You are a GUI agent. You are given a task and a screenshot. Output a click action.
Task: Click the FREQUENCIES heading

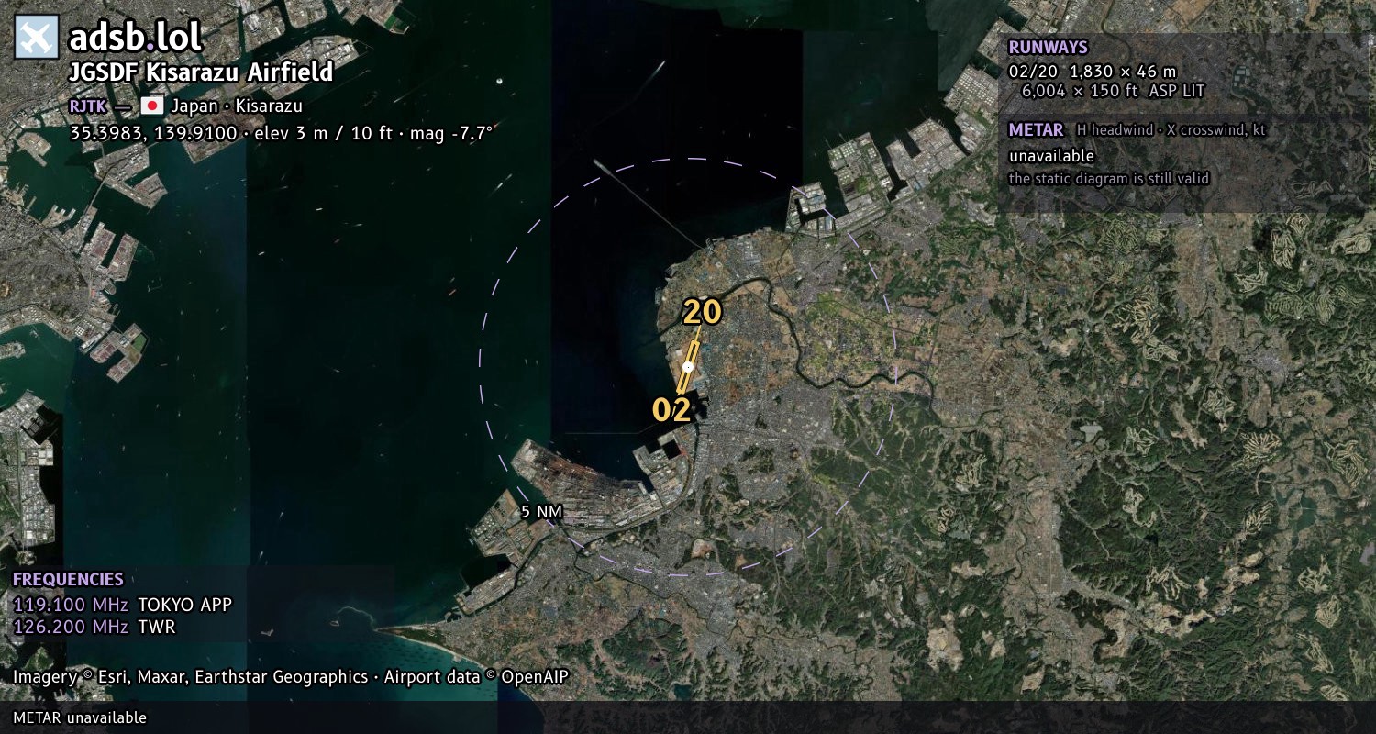tap(68, 580)
